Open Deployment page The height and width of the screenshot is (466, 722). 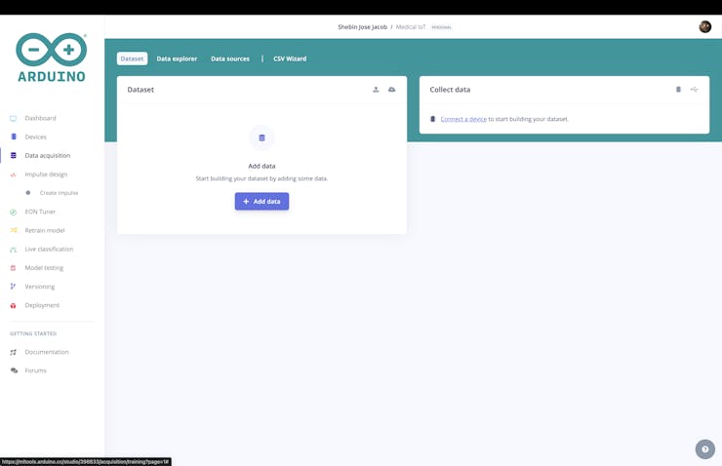(42, 305)
